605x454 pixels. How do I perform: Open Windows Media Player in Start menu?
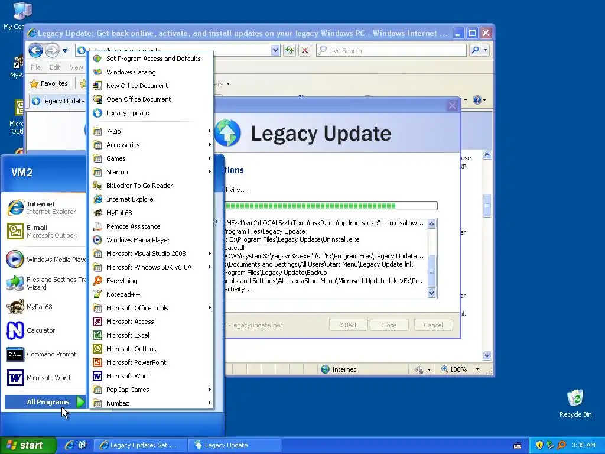pos(45,260)
